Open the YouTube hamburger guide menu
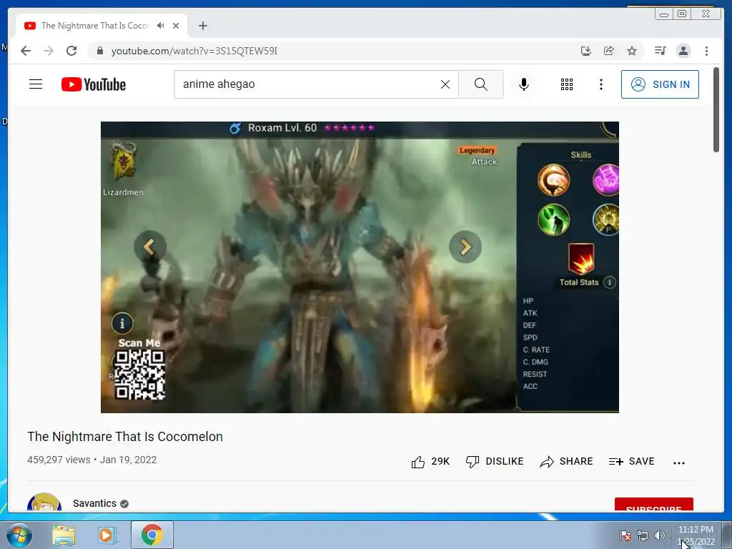 36,84
